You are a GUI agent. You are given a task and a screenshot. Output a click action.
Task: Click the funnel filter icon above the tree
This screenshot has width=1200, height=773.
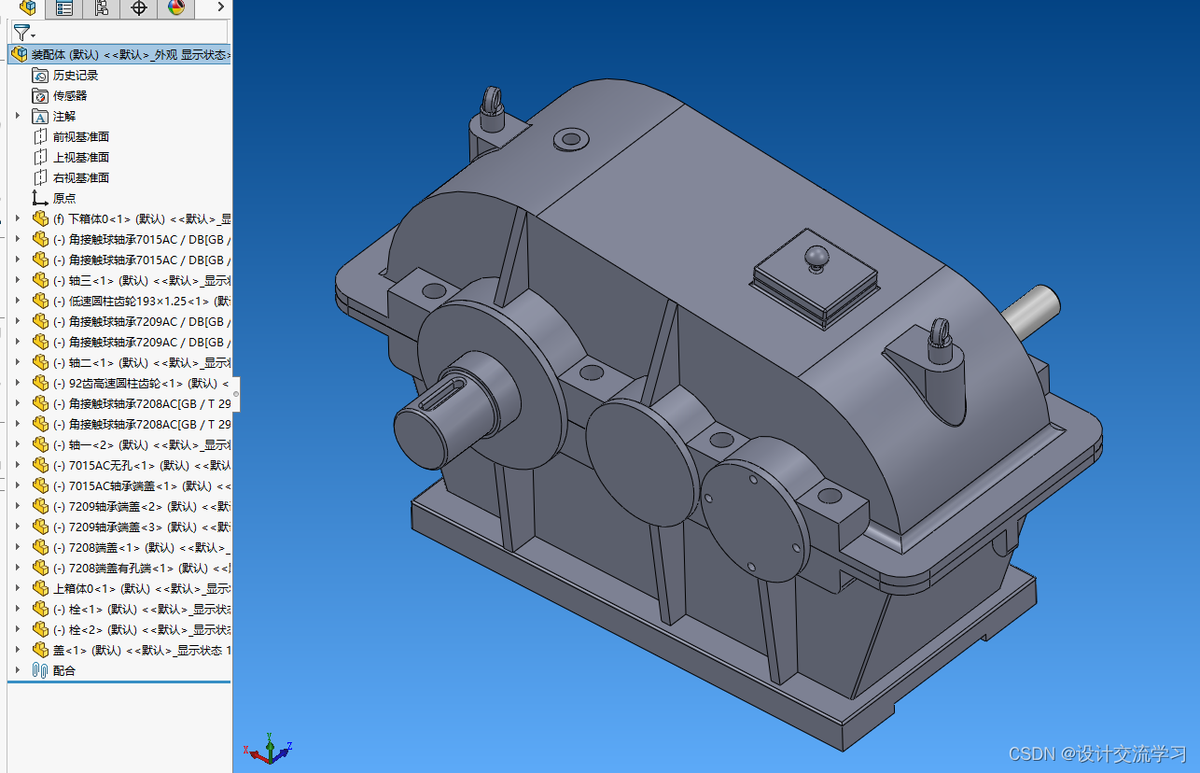point(21,33)
